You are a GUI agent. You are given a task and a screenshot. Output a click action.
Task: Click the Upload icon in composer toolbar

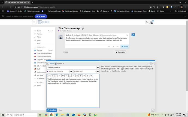point(70,76)
